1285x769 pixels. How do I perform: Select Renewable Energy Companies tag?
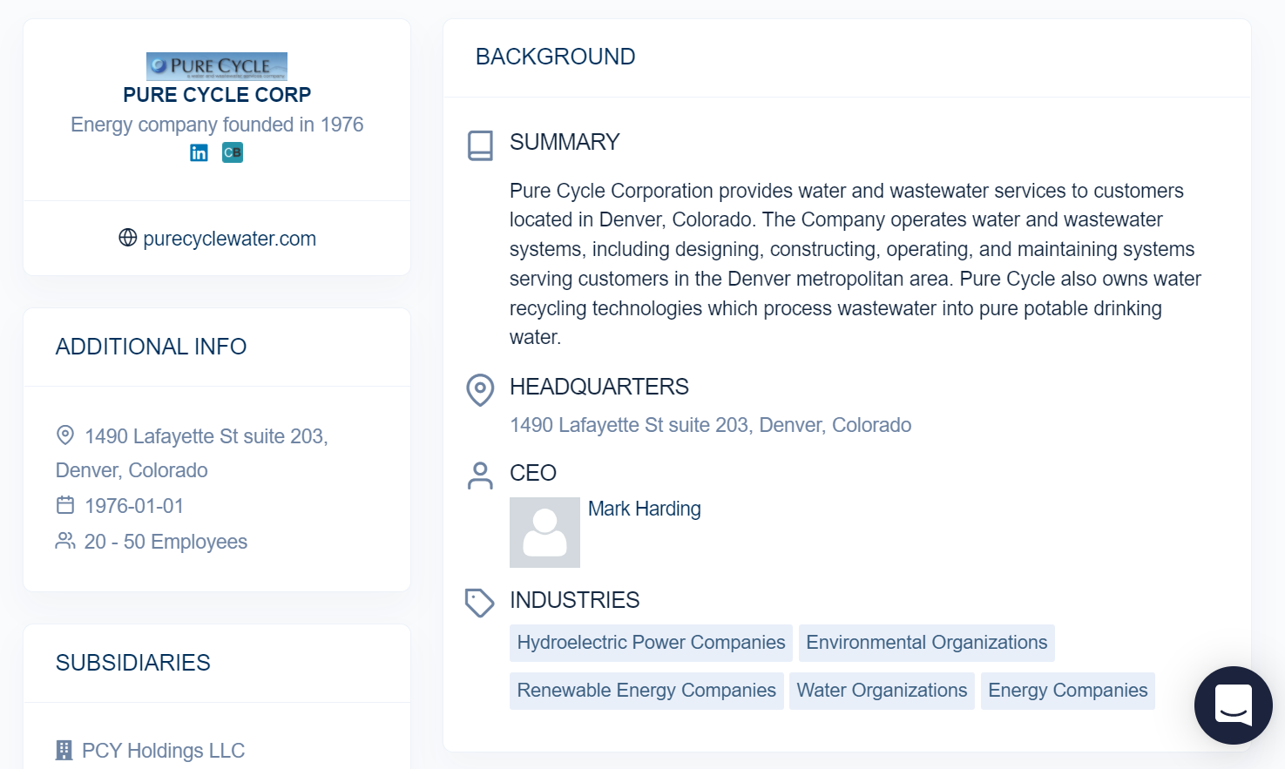(646, 691)
